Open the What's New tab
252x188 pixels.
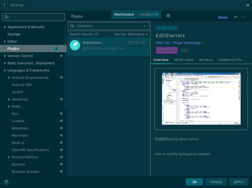[x=184, y=60]
